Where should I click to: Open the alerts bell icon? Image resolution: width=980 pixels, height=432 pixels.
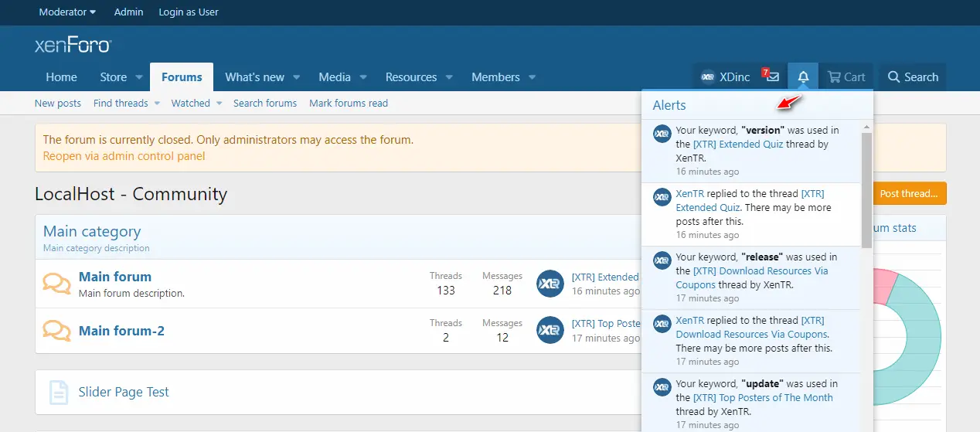coord(803,77)
